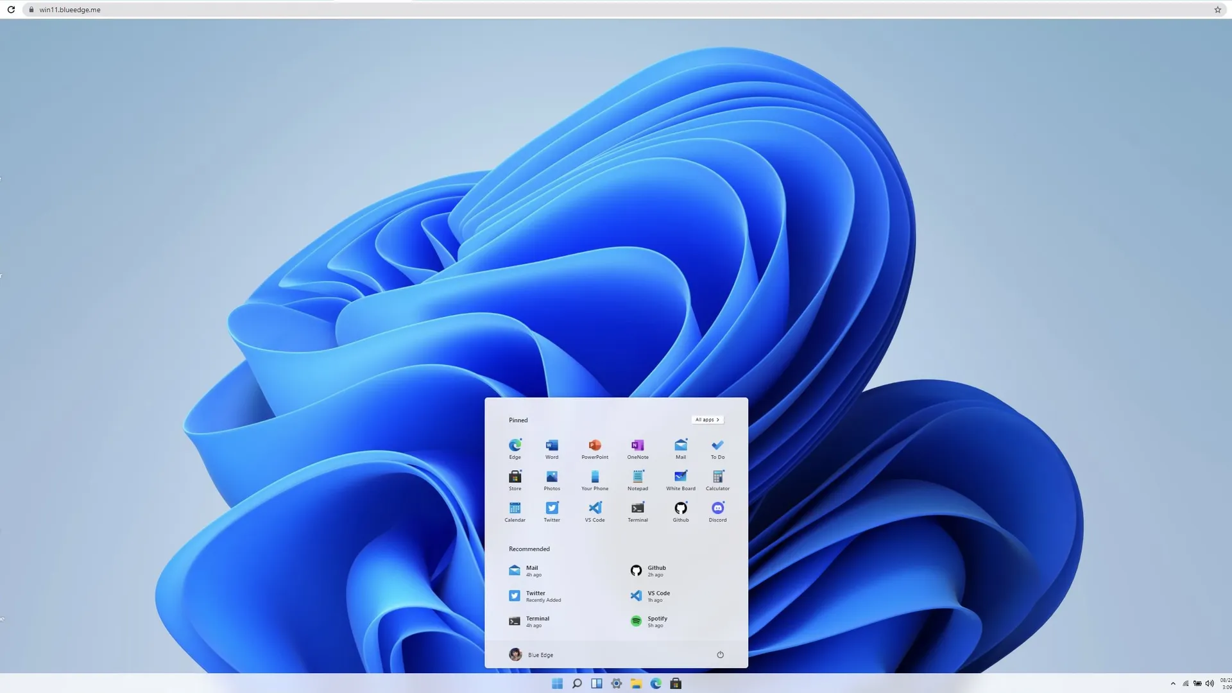Open the pinned White Board app
Viewport: 1232px width, 693px height.
tap(681, 477)
